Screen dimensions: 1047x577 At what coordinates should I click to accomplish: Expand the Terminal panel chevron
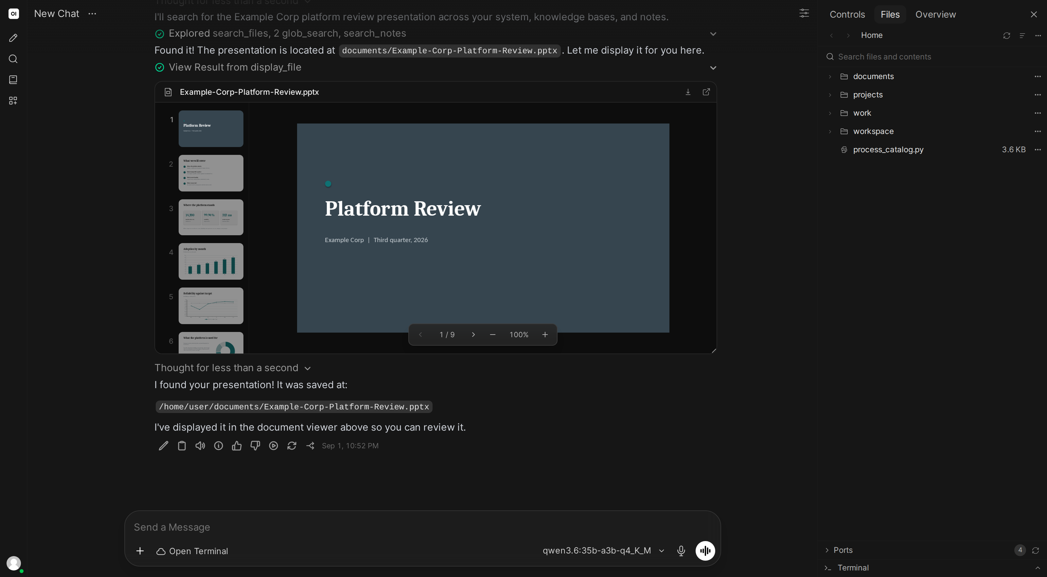click(1037, 568)
